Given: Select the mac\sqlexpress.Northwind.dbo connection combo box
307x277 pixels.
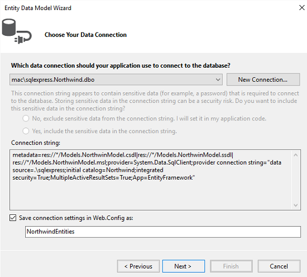Looking at the screenshot, I should (x=116, y=79).
